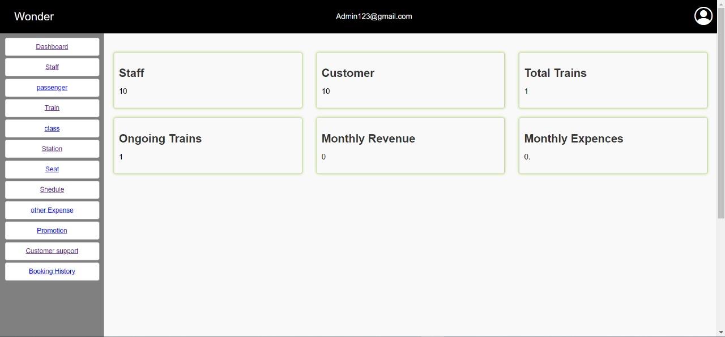The width and height of the screenshot is (725, 337).
Task: Go to Dashboard in the sidebar
Action: pyautogui.click(x=52, y=47)
